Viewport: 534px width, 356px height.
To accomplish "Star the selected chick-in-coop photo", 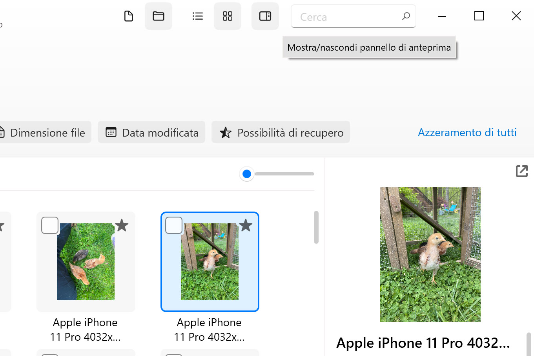I will (x=246, y=225).
